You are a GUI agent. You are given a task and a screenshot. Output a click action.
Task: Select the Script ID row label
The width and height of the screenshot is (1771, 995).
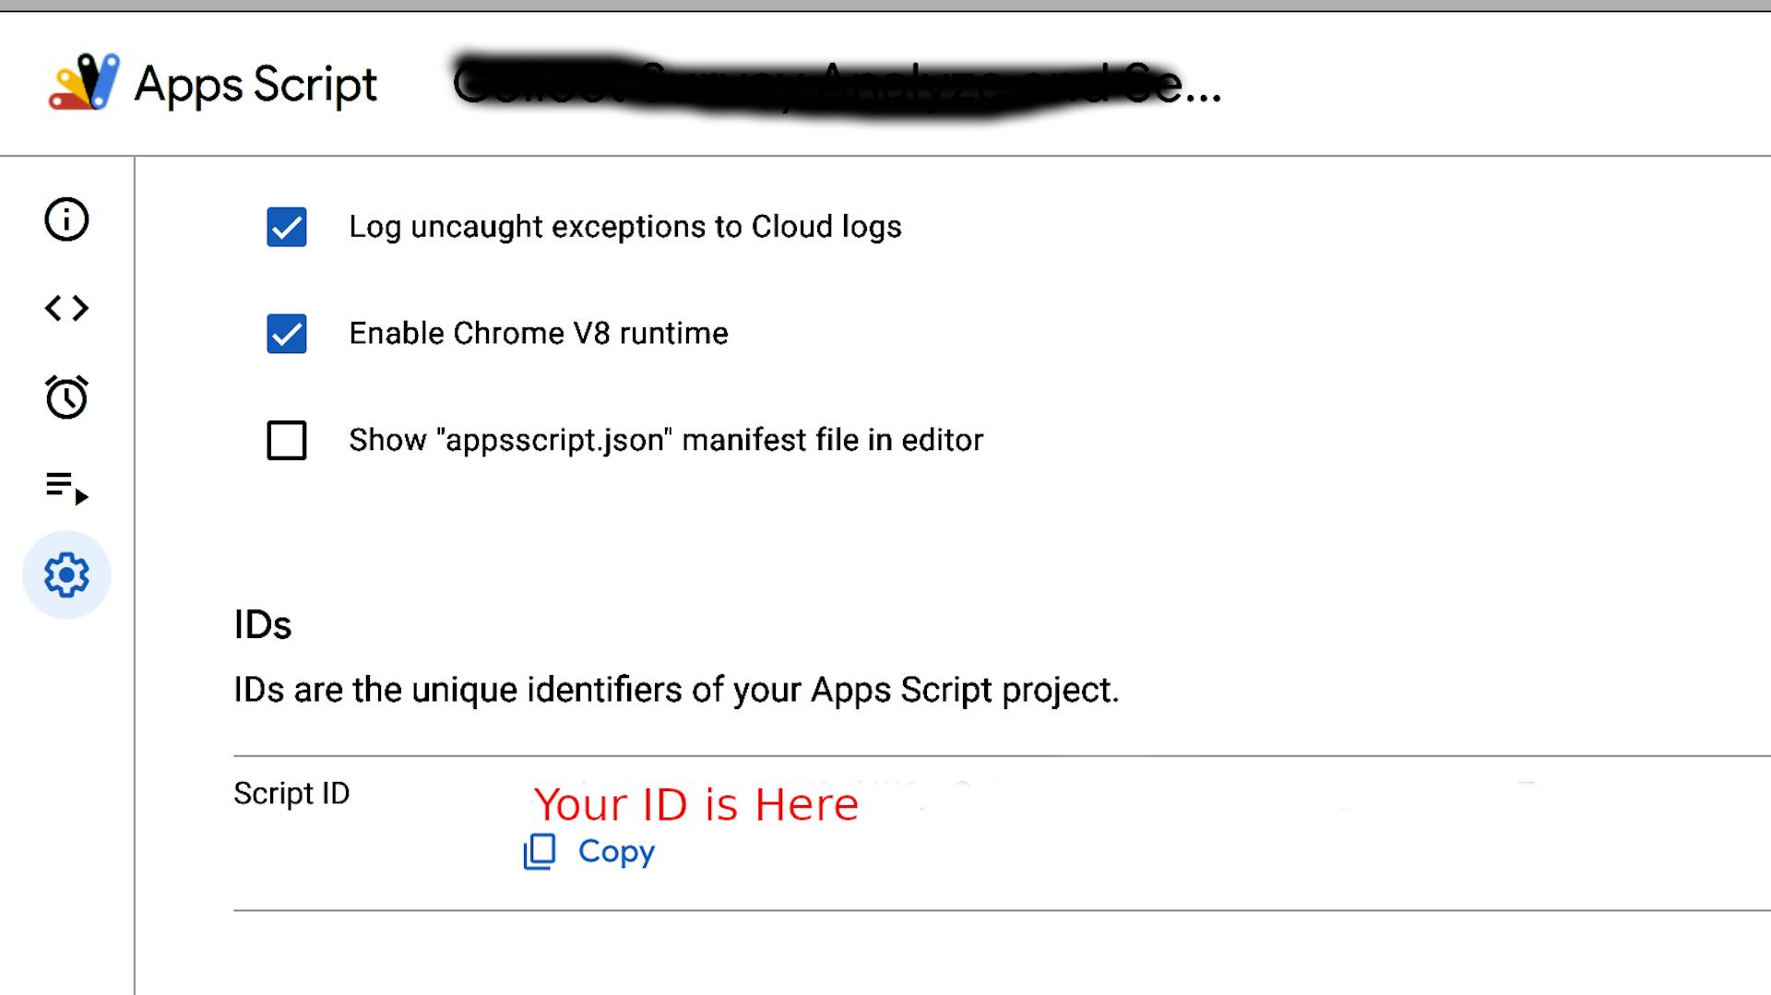click(291, 793)
